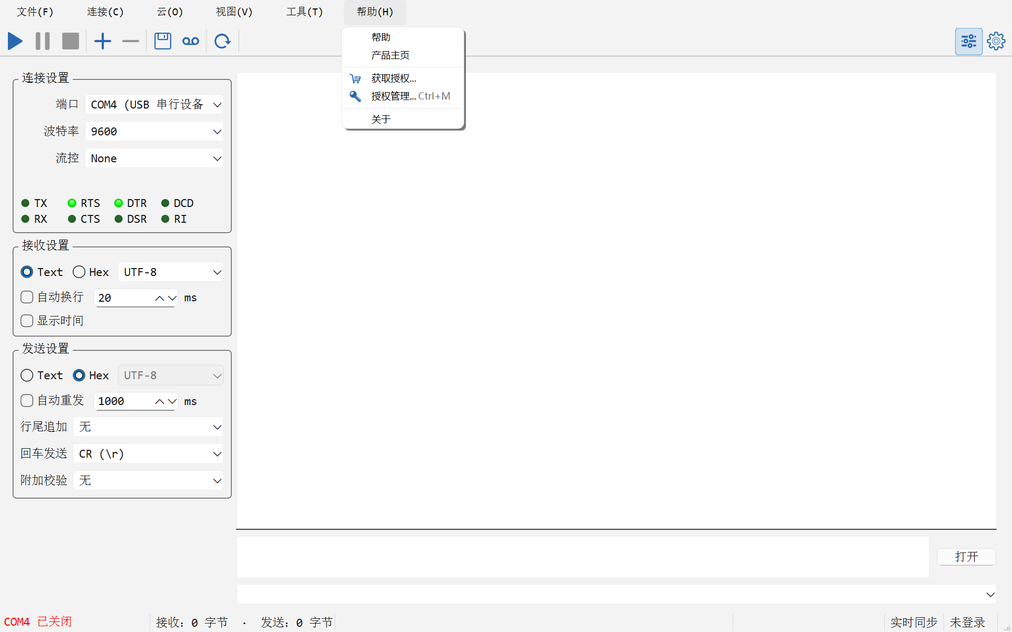Image resolution: width=1012 pixels, height=632 pixels.
Task: Click the send message input box
Action: point(582,557)
